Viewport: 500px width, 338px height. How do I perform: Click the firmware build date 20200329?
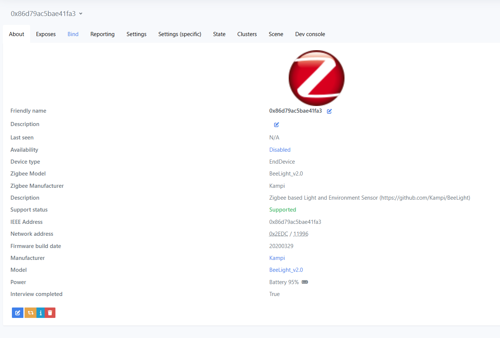[x=281, y=246]
